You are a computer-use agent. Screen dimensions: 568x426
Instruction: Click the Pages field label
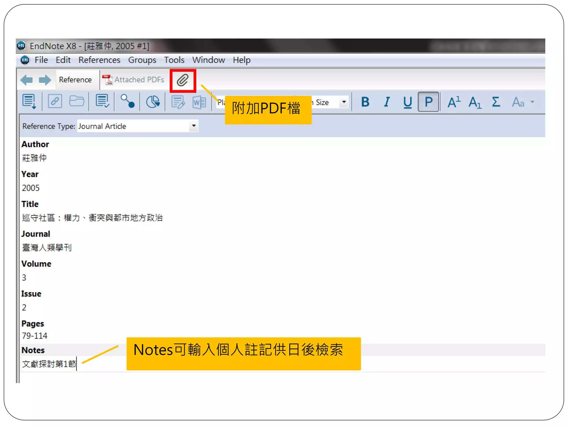[x=33, y=324]
